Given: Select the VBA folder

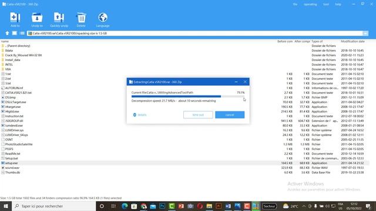Looking at the screenshot, I should tap(6, 69).
